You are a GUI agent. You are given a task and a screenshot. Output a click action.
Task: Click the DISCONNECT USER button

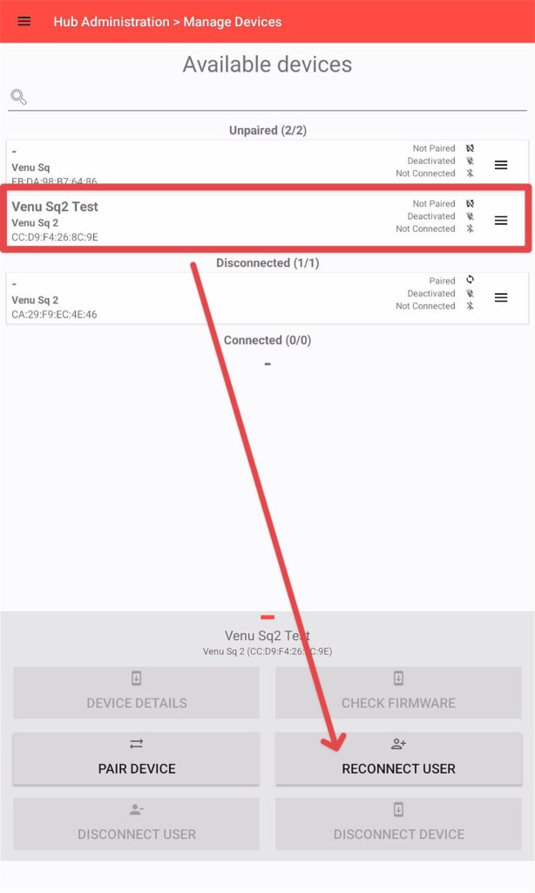pyautogui.click(x=137, y=824)
